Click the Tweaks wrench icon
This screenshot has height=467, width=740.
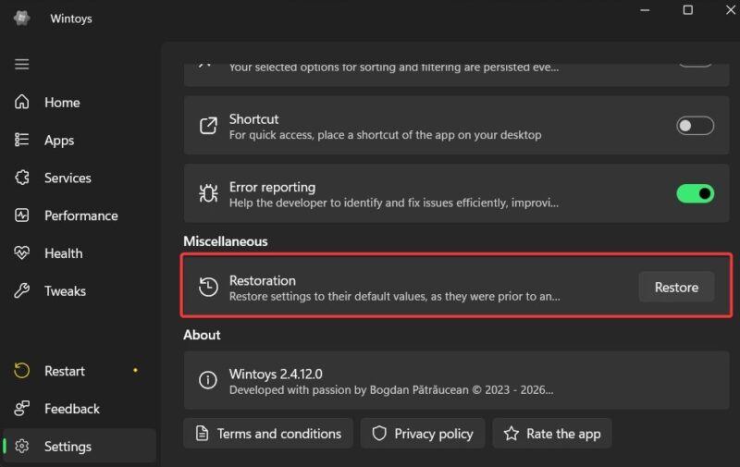[21, 290]
